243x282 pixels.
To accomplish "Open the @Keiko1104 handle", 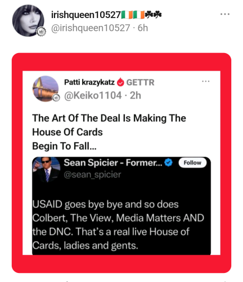I will pyautogui.click(x=93, y=95).
